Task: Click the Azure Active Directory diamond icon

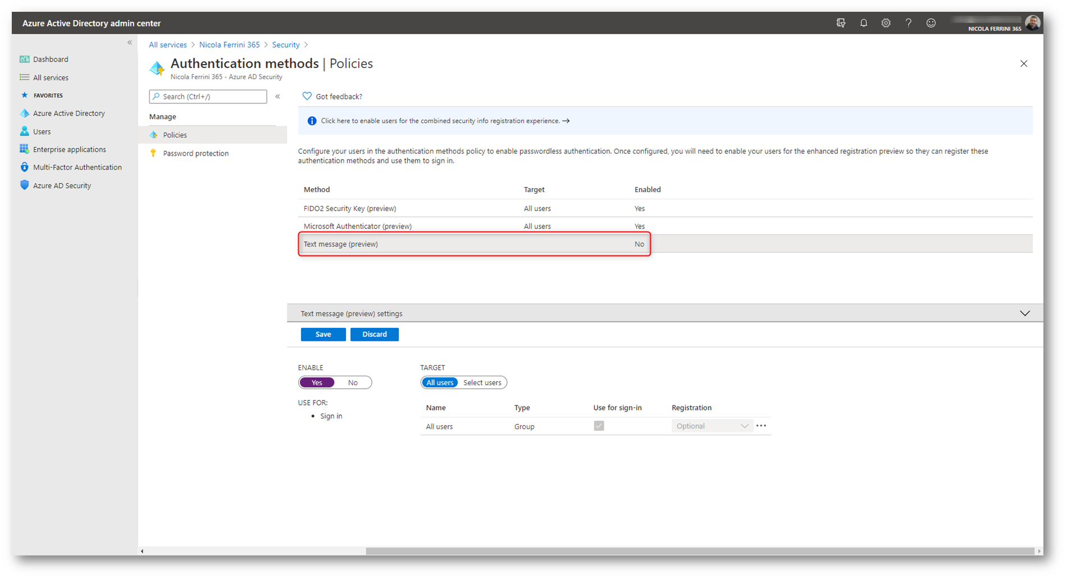Action: (24, 113)
